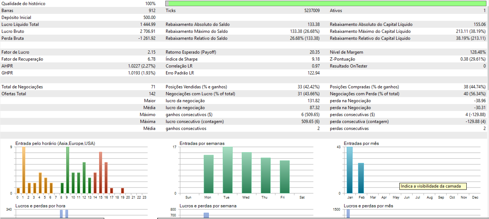Click the 133.38 (26.68%) balance drawdown value
Viewport: 489px width, 219px height.
(305, 31)
